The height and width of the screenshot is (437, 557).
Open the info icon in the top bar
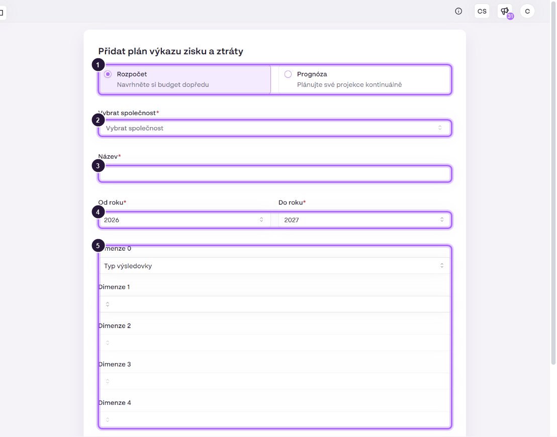coord(458,12)
